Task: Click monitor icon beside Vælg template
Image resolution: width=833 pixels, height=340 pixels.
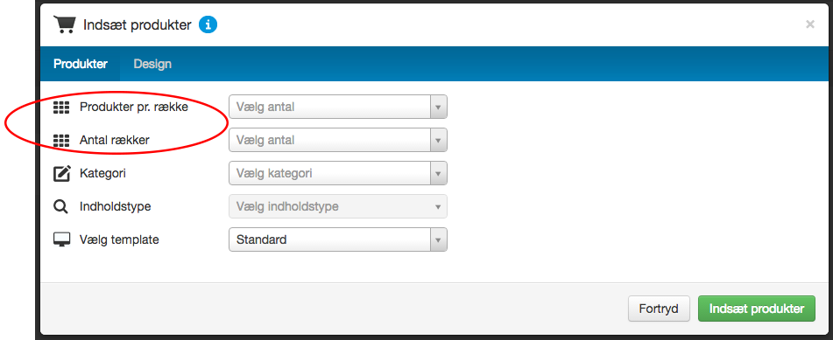Action: [61, 239]
